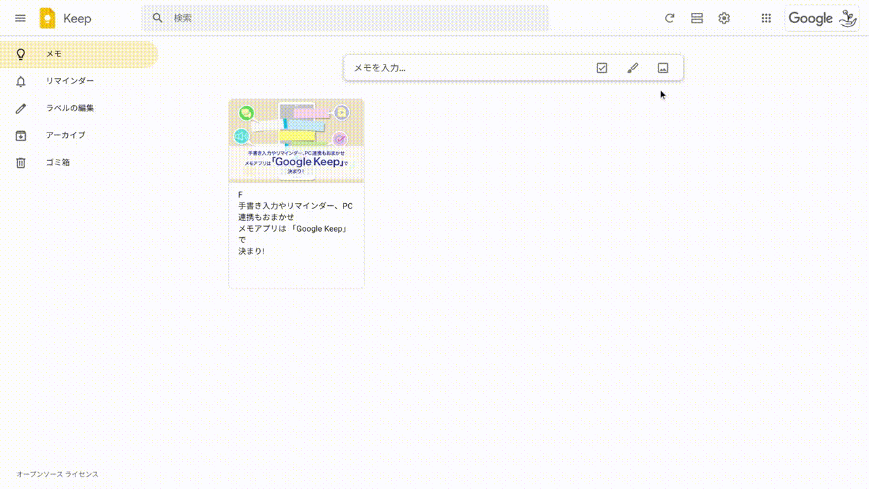The image size is (869, 489).
Task: Open ラベルの編集 in the sidebar
Action: pos(79,108)
